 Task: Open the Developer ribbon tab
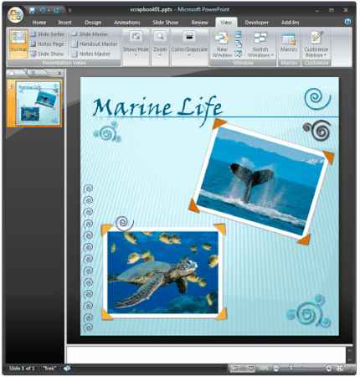coord(256,23)
